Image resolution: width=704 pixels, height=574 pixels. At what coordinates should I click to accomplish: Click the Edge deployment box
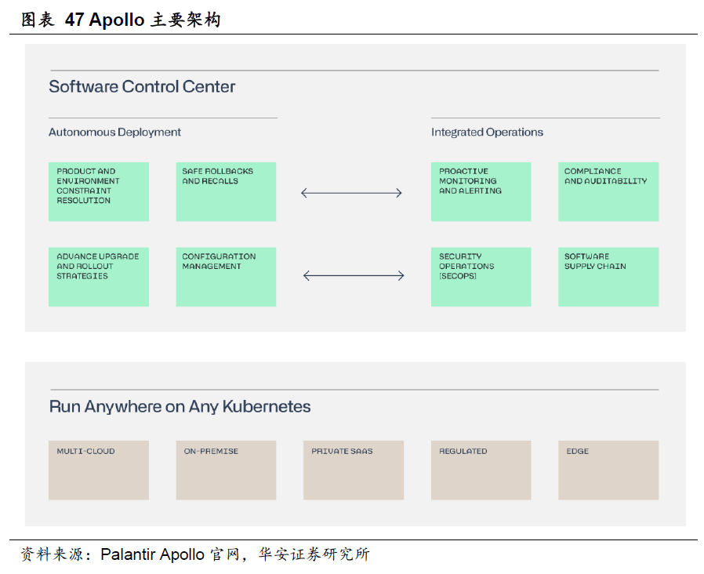point(608,470)
